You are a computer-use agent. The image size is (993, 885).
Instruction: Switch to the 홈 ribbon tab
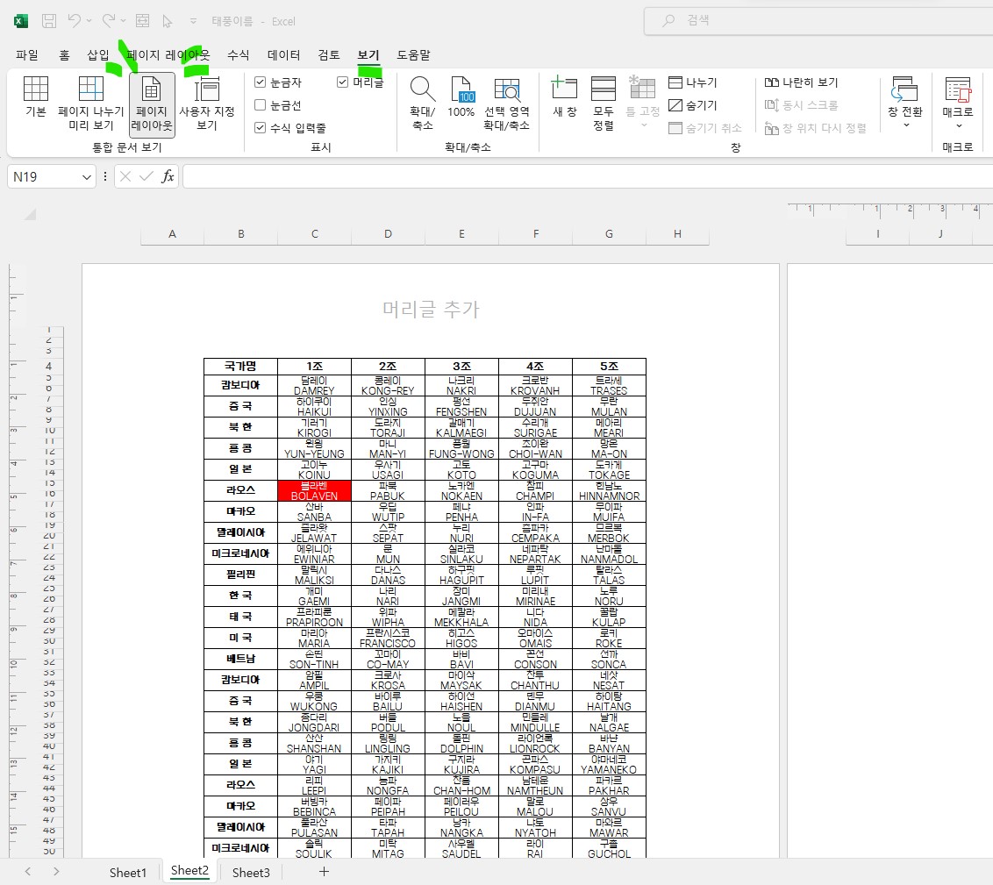64,55
